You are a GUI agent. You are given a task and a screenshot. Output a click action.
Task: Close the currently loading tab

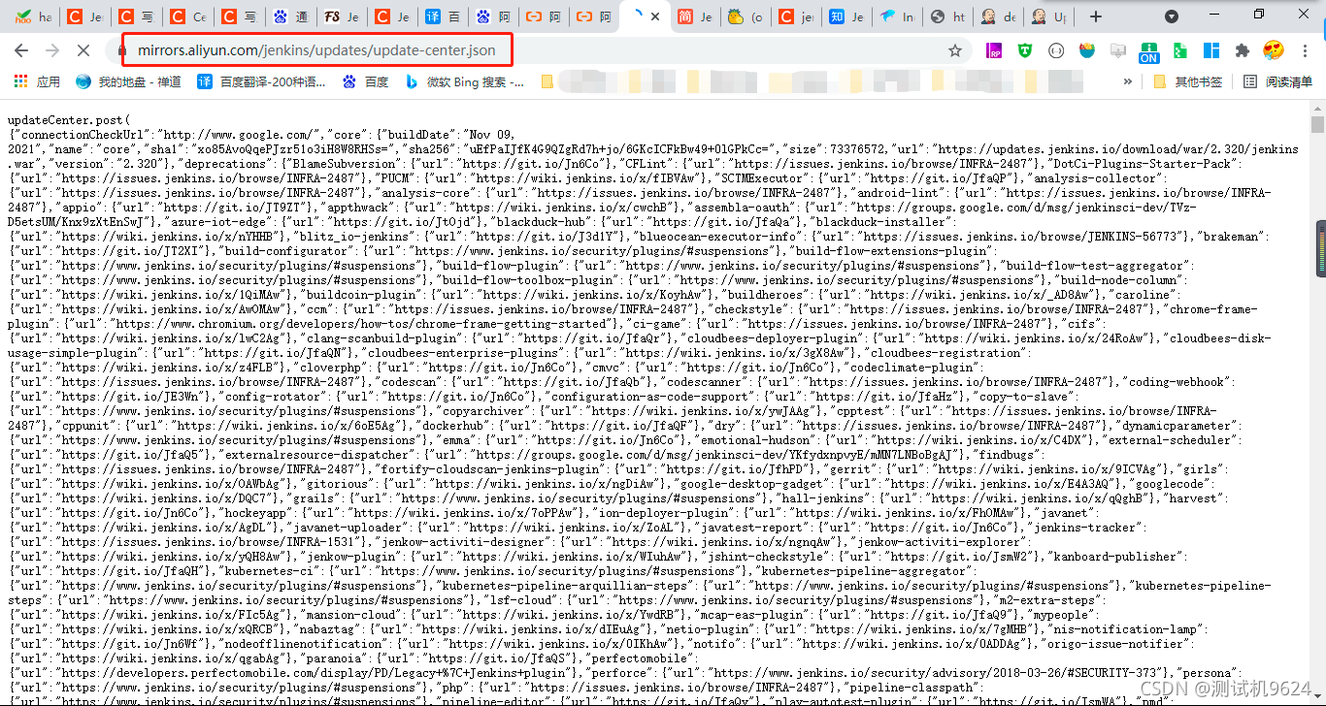[655, 16]
